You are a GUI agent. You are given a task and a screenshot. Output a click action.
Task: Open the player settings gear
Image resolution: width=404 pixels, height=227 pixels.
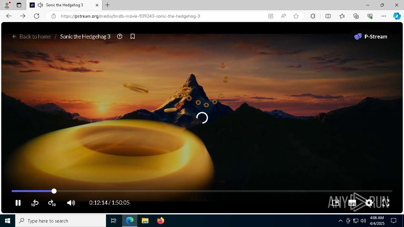(x=369, y=203)
